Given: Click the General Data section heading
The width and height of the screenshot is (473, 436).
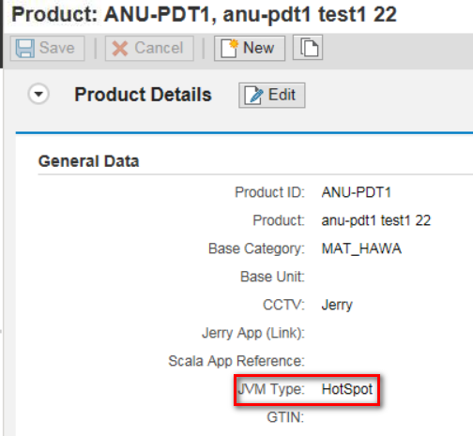Looking at the screenshot, I should (x=88, y=161).
